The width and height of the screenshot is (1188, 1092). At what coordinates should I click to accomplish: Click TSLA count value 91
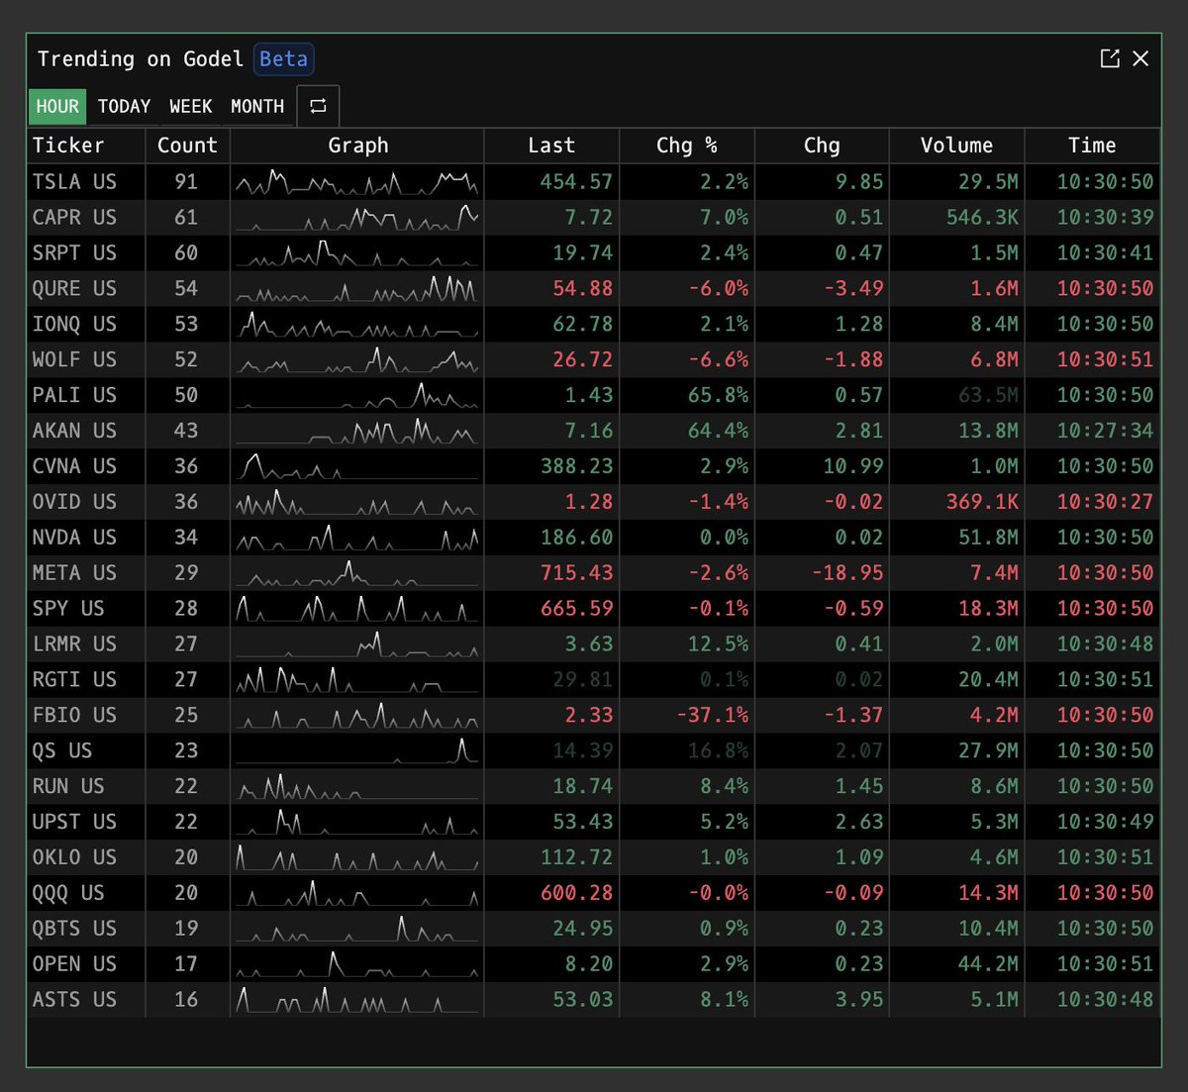pos(186,182)
